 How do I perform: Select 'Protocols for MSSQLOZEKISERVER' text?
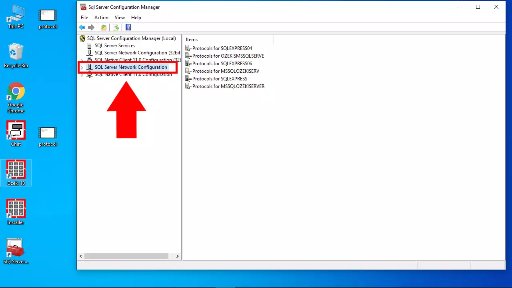pos(228,86)
